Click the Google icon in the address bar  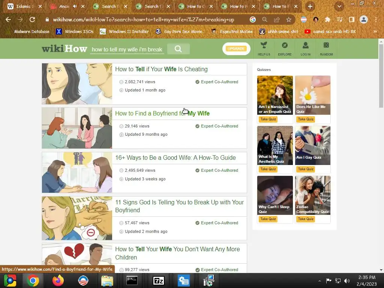point(252,19)
